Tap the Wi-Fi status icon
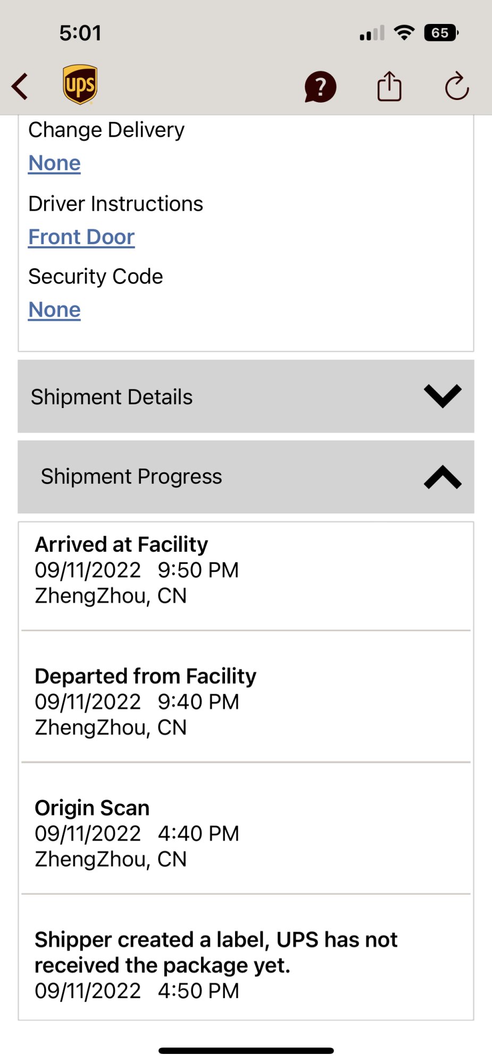Image resolution: width=492 pixels, height=1064 pixels. click(404, 33)
